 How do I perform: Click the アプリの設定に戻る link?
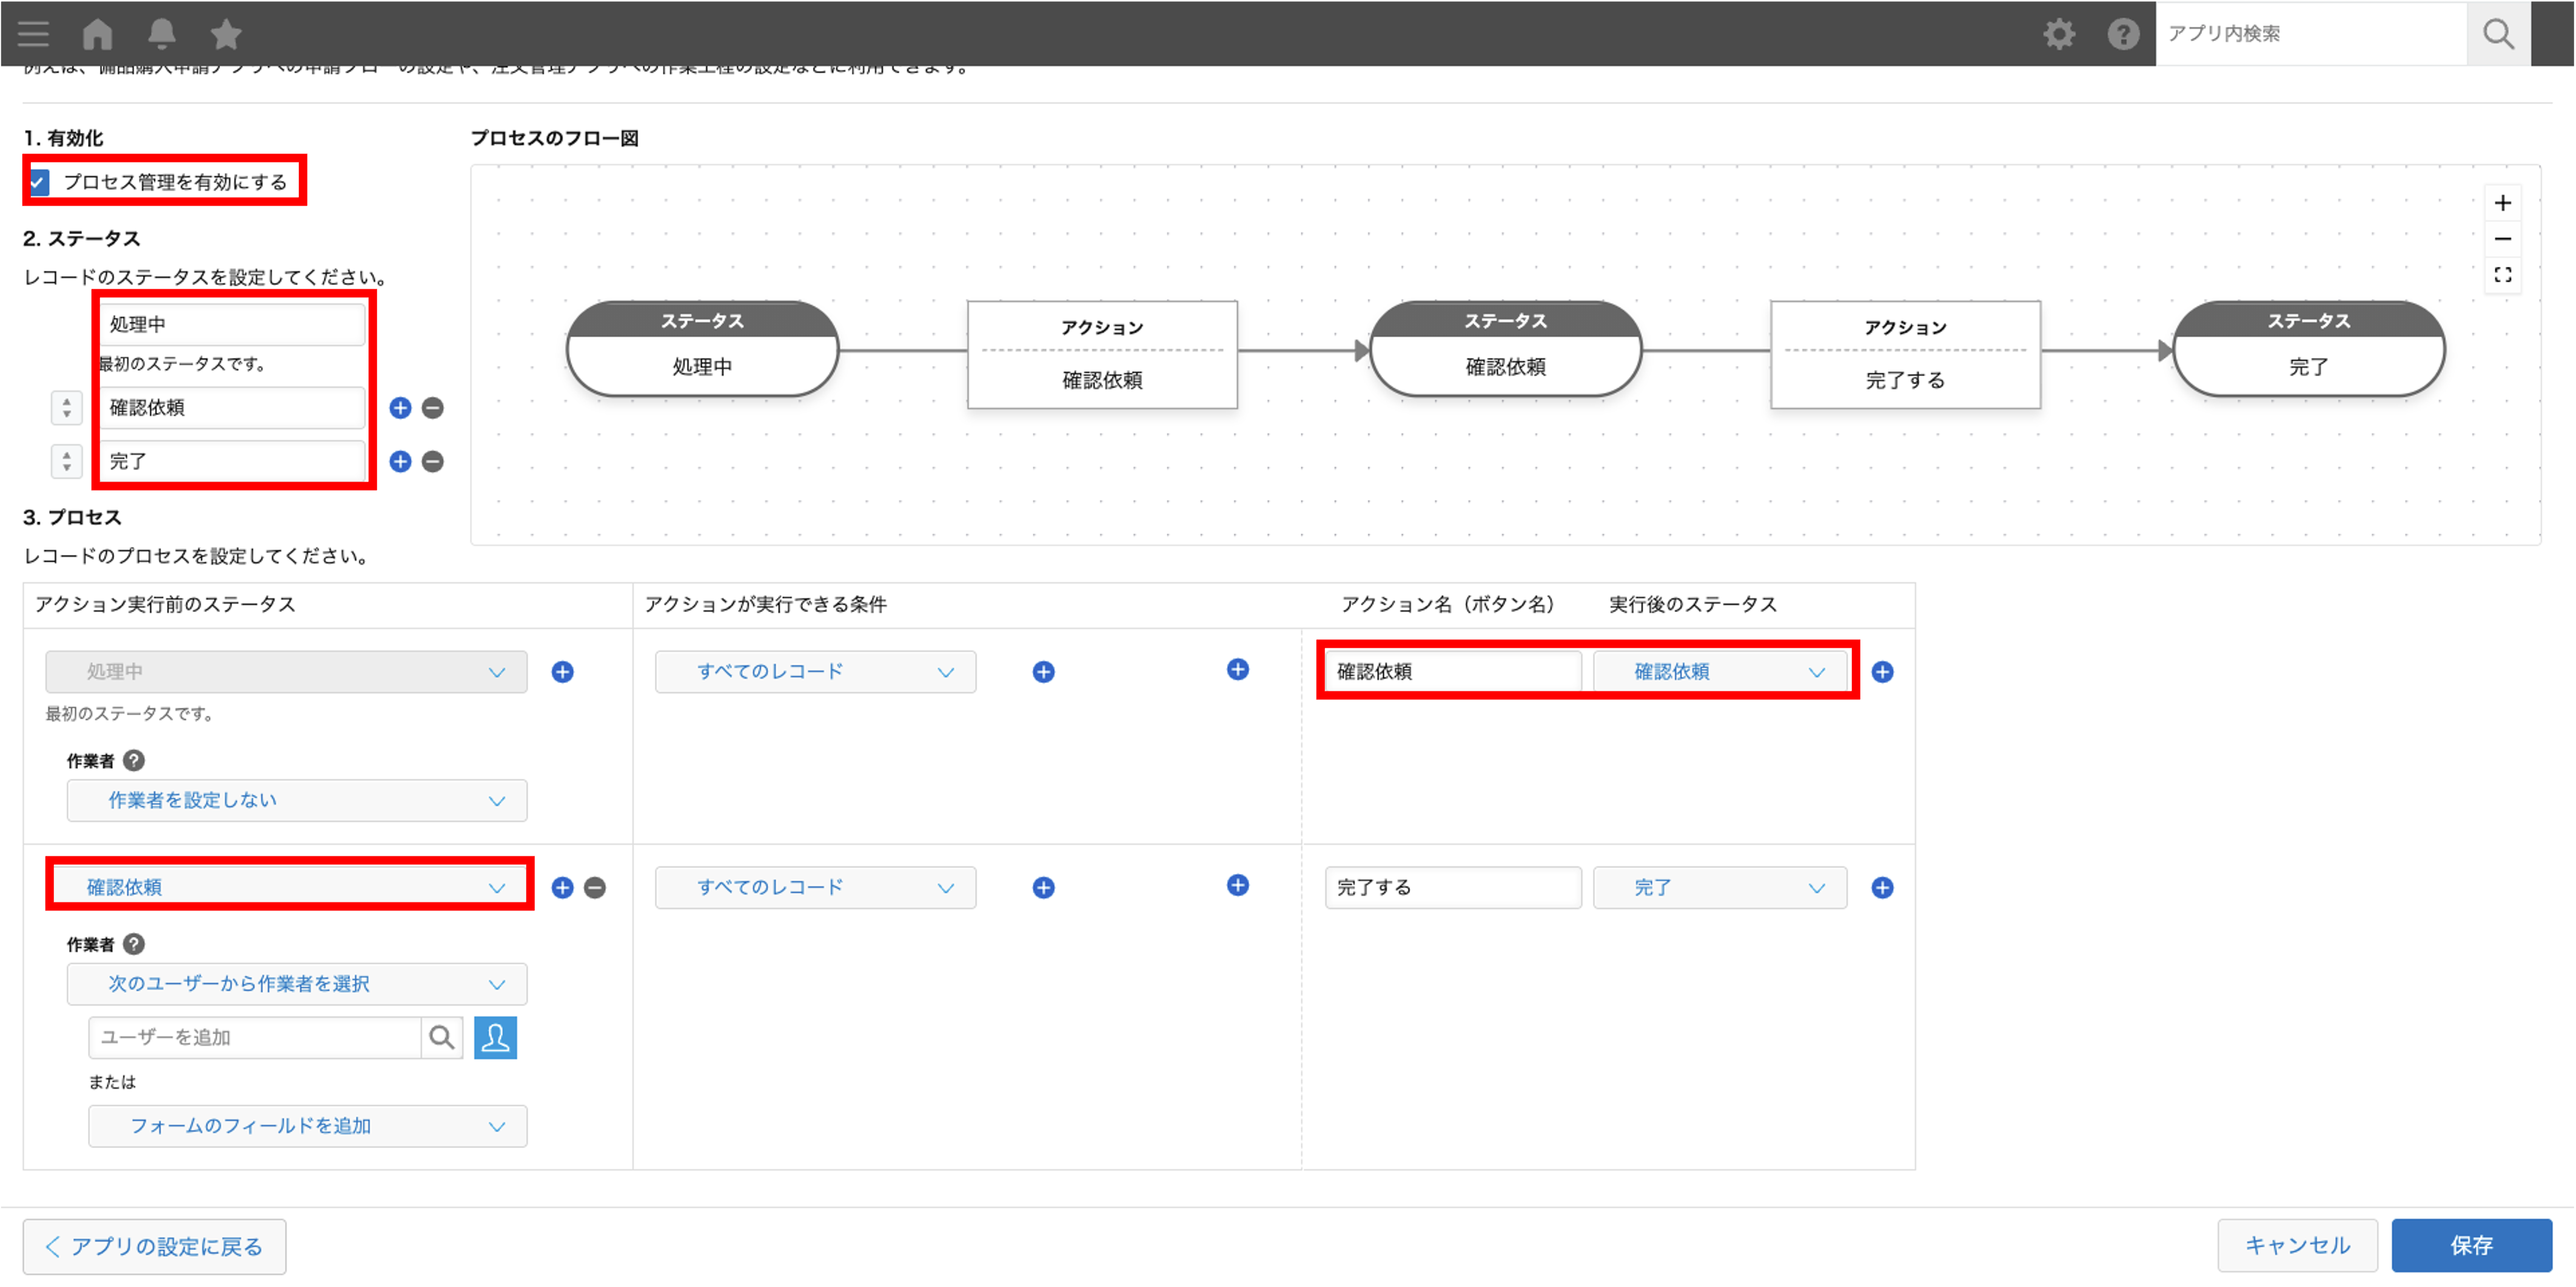point(154,1246)
